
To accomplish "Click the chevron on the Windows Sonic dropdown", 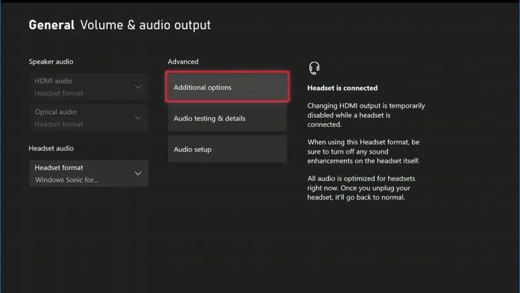I will [x=138, y=174].
